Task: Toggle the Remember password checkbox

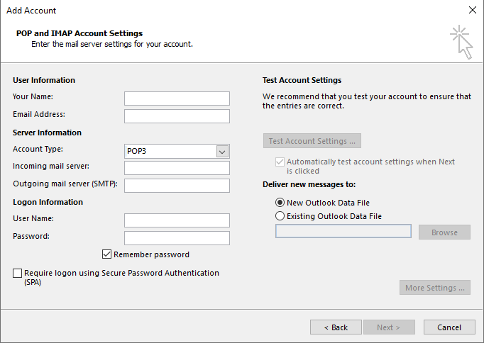Action: pos(107,254)
